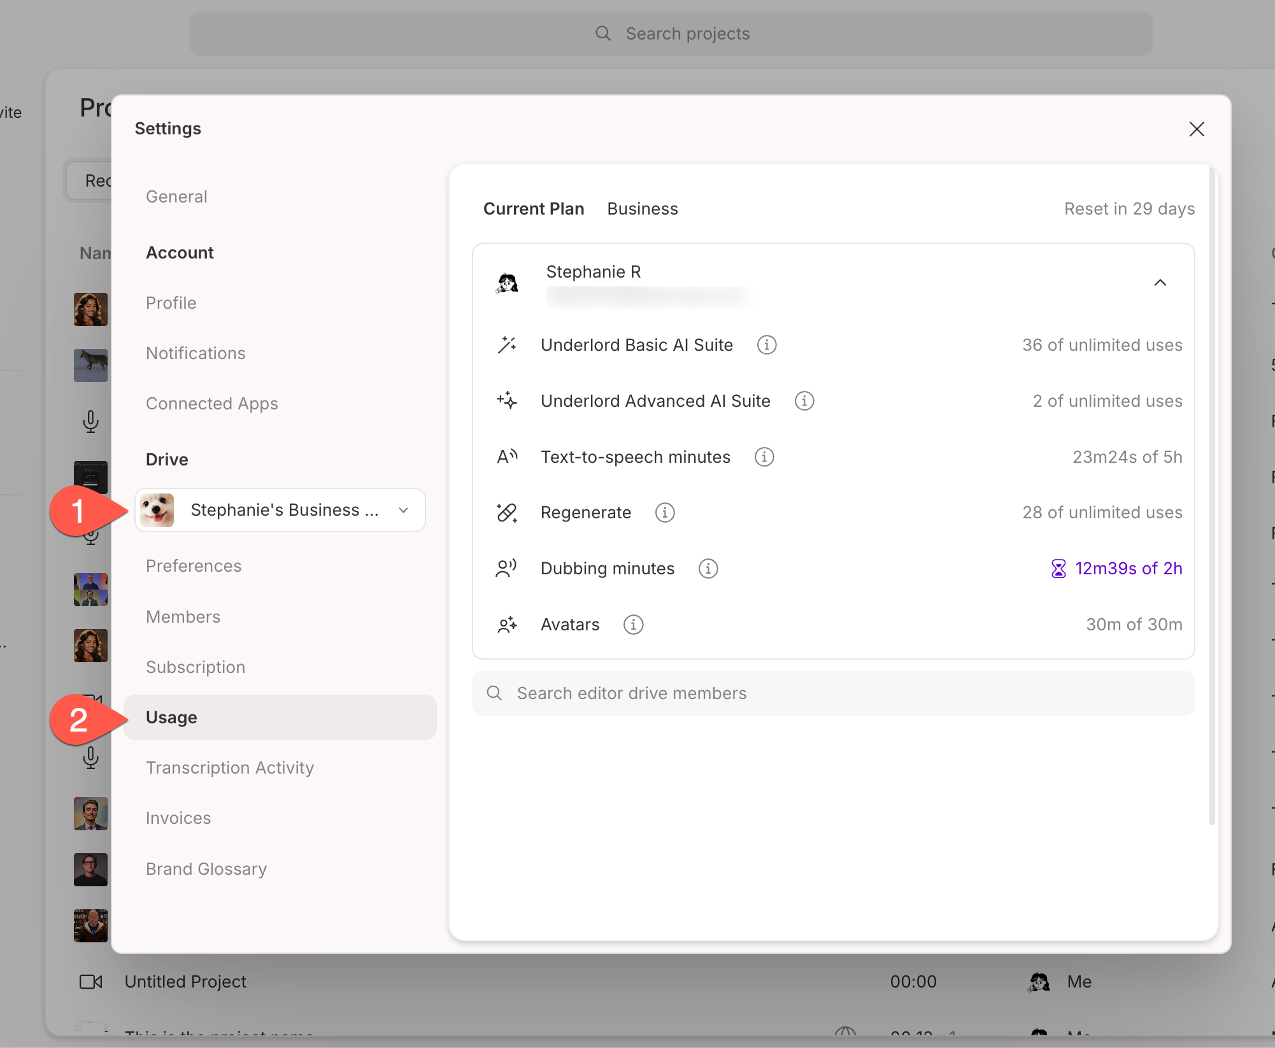Viewport: 1275px width, 1048px height.
Task: Open Connected Apps settings
Action: pyautogui.click(x=212, y=404)
